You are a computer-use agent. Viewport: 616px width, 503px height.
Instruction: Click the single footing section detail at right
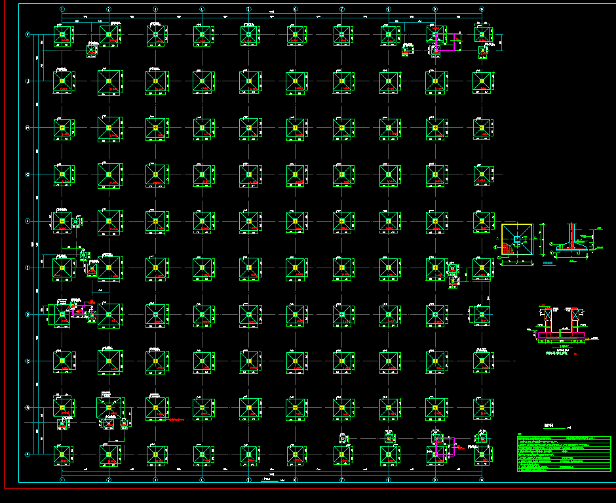click(x=572, y=240)
